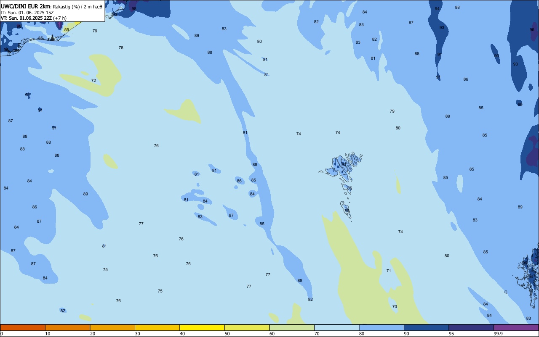This screenshot has width=539, height=337.
Task: Pick the 50–60 pale yellow legend swatch
Action: click(x=247, y=327)
